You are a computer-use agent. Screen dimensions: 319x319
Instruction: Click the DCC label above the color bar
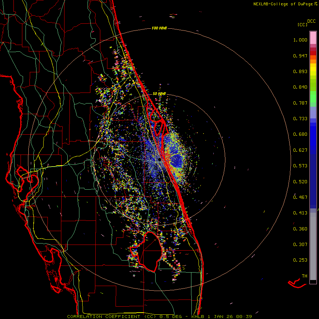point(311,21)
